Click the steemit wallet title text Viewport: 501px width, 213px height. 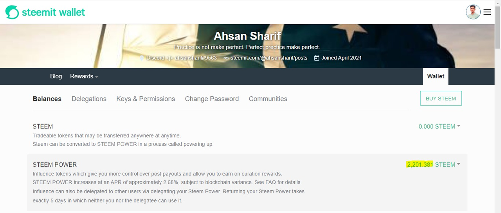click(x=53, y=12)
